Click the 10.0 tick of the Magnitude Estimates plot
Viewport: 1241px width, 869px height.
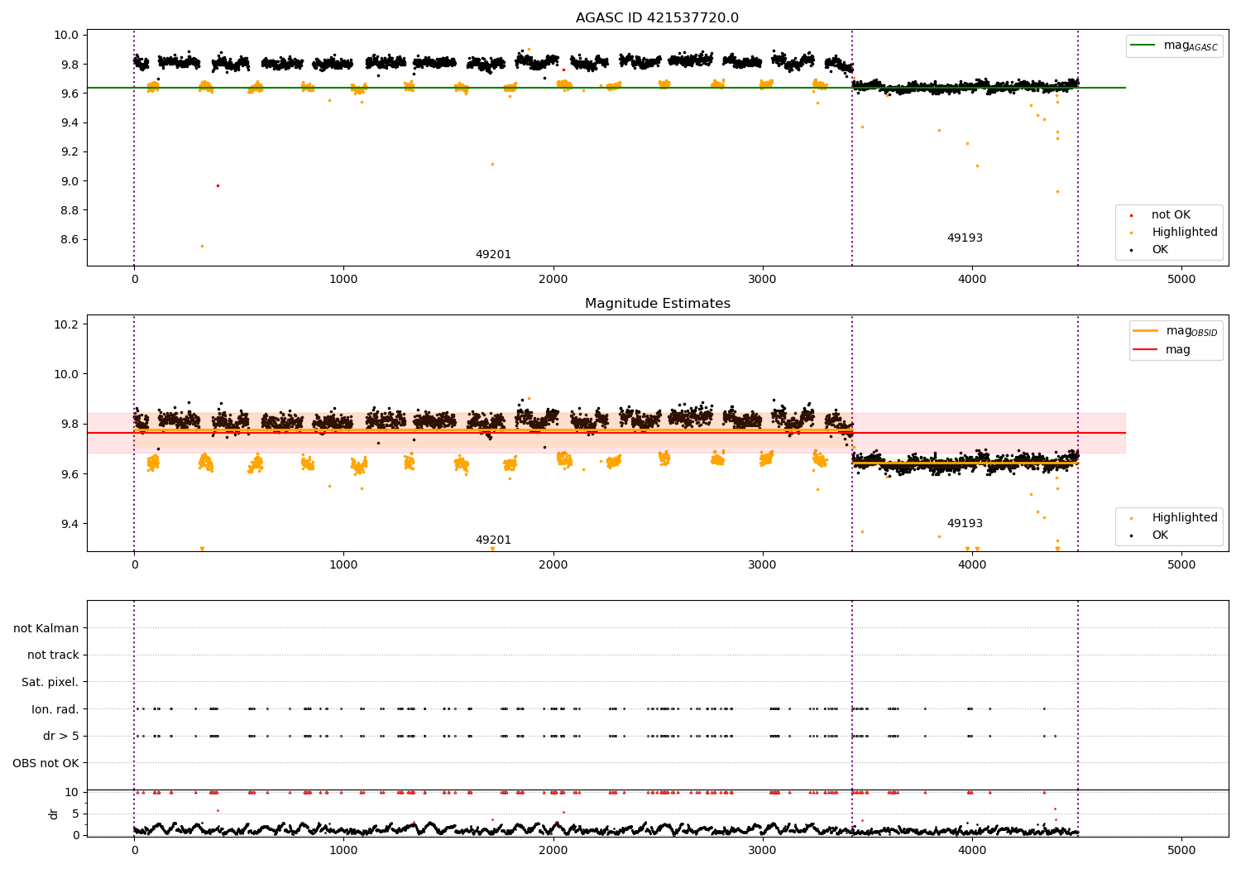pyautogui.click(x=65, y=374)
